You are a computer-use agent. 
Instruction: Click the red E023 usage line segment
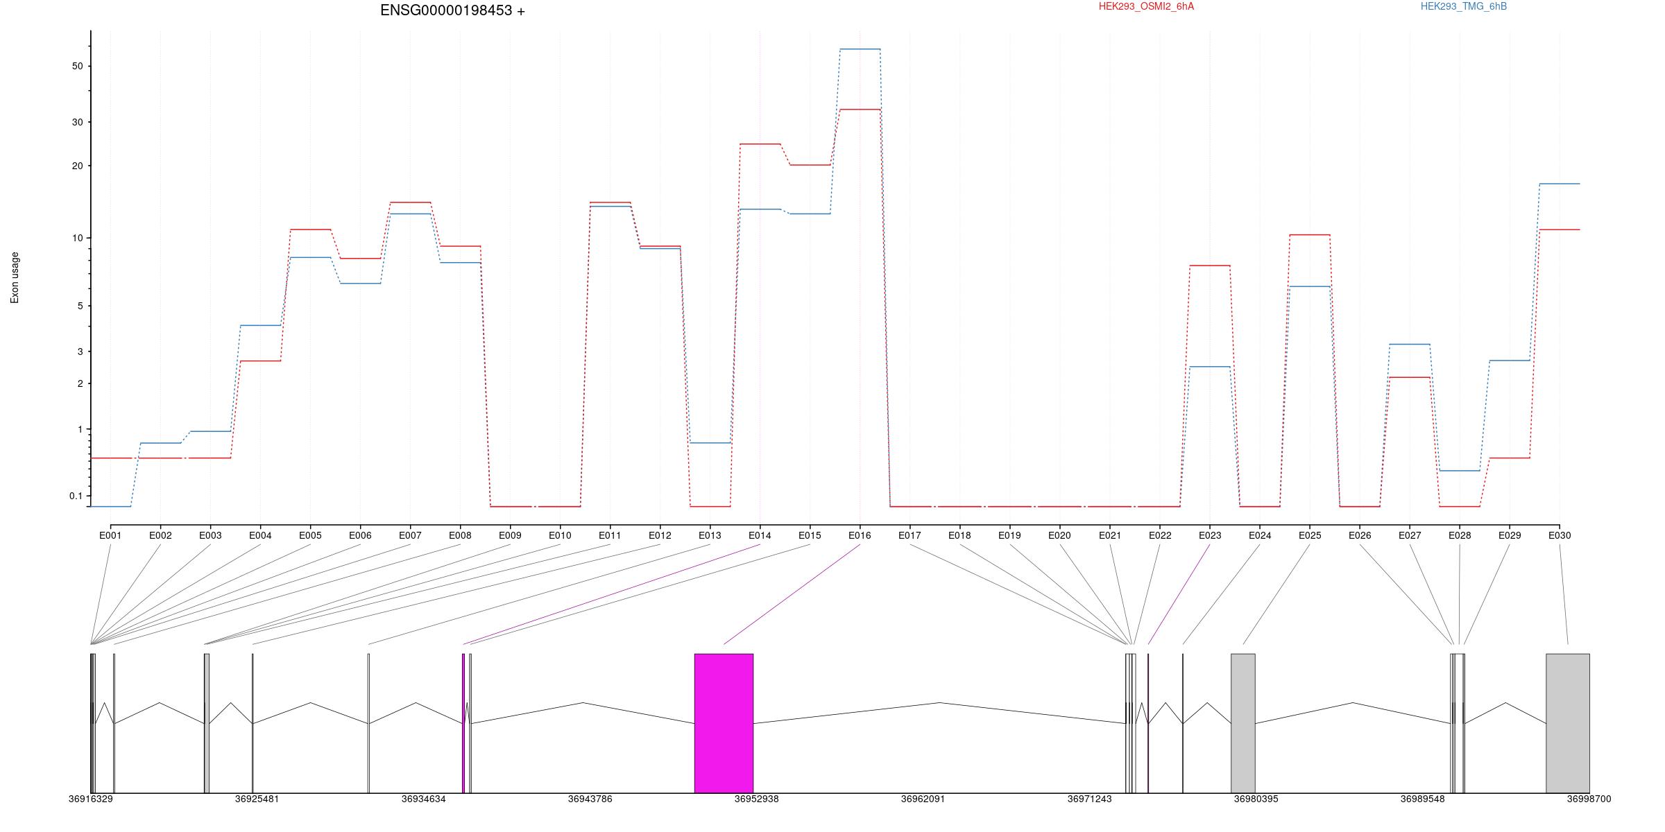click(x=1210, y=266)
